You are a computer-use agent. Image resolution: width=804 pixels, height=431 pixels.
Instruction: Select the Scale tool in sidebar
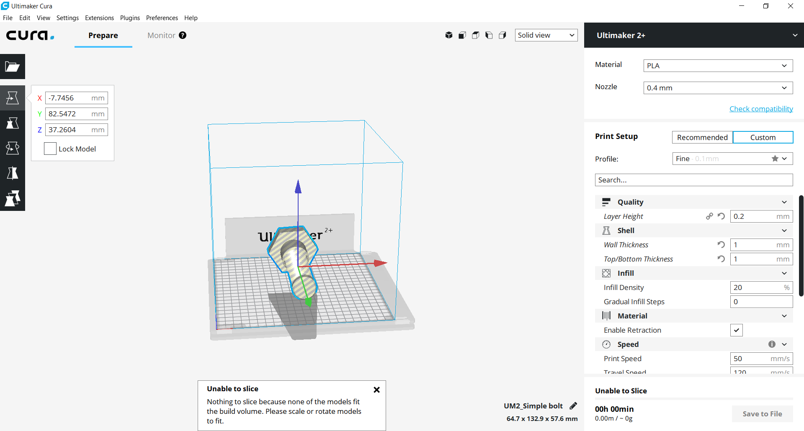click(x=13, y=123)
